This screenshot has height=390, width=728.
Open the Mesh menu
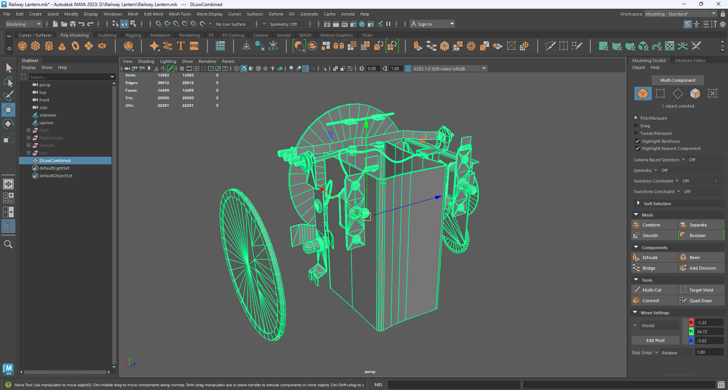pyautogui.click(x=133, y=14)
